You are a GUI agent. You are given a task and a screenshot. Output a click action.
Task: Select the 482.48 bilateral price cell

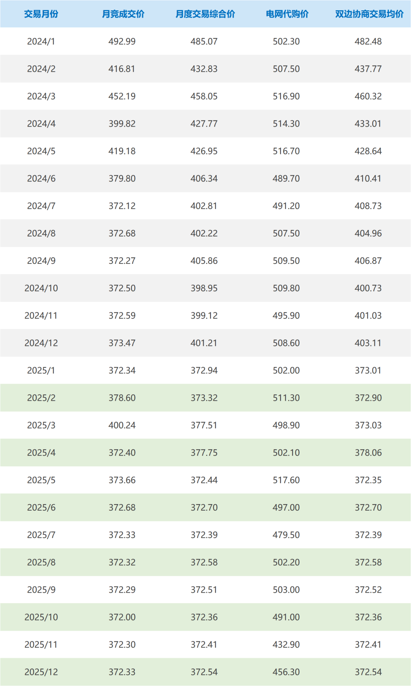click(x=368, y=42)
